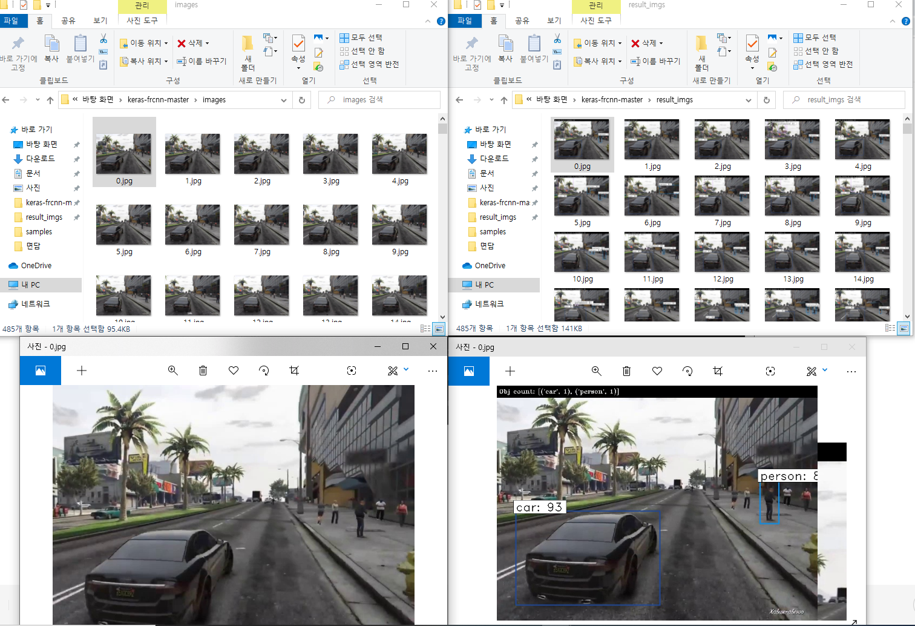Click search box in images window
The image size is (915, 626).
point(379,100)
